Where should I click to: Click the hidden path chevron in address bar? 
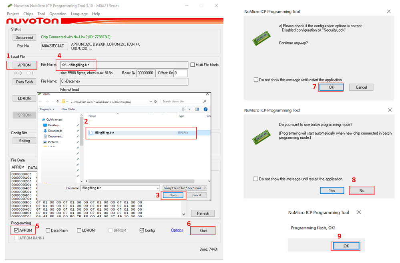coord(68,102)
